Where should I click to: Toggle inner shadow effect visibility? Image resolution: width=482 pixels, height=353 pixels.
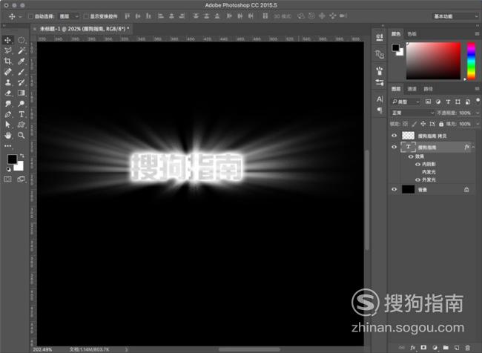tap(417, 164)
